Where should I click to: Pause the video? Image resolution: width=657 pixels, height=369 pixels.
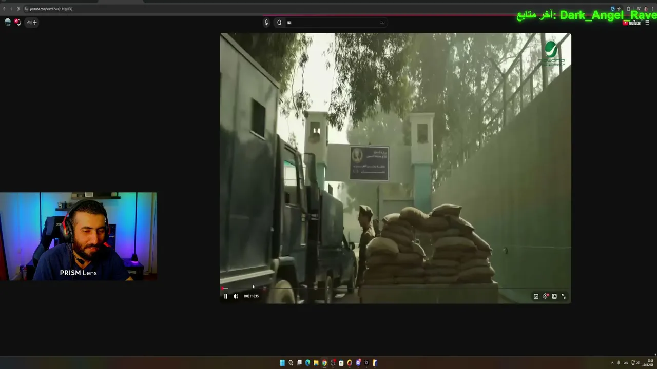click(225, 296)
